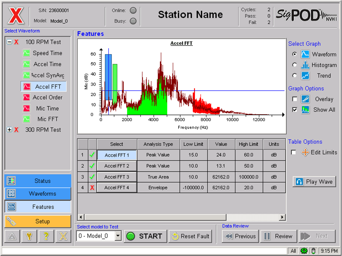Select the Histogram graph radio button

click(x=294, y=65)
